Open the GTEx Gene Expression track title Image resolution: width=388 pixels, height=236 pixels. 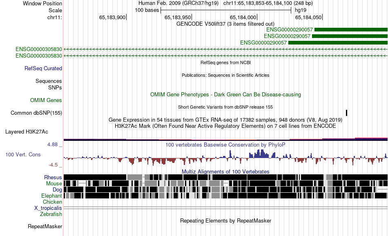point(225,120)
